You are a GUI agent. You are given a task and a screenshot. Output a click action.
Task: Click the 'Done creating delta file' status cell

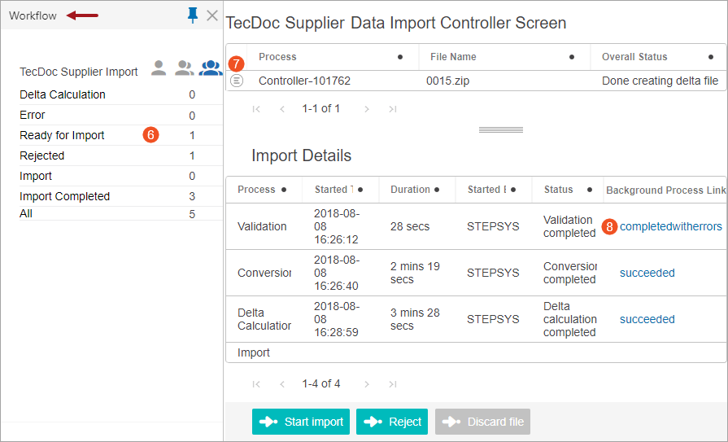point(660,81)
